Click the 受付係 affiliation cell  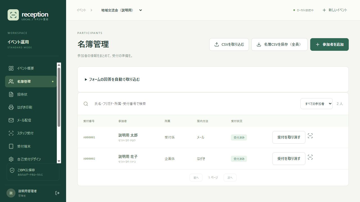click(170, 137)
